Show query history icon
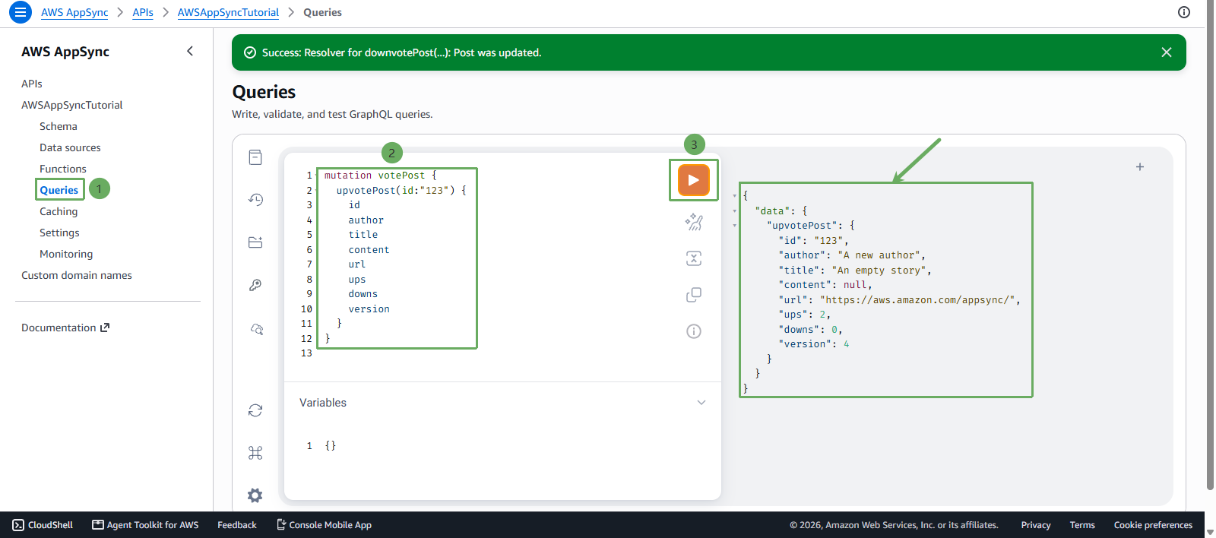Screen dimensions: 1216x538 pos(255,200)
